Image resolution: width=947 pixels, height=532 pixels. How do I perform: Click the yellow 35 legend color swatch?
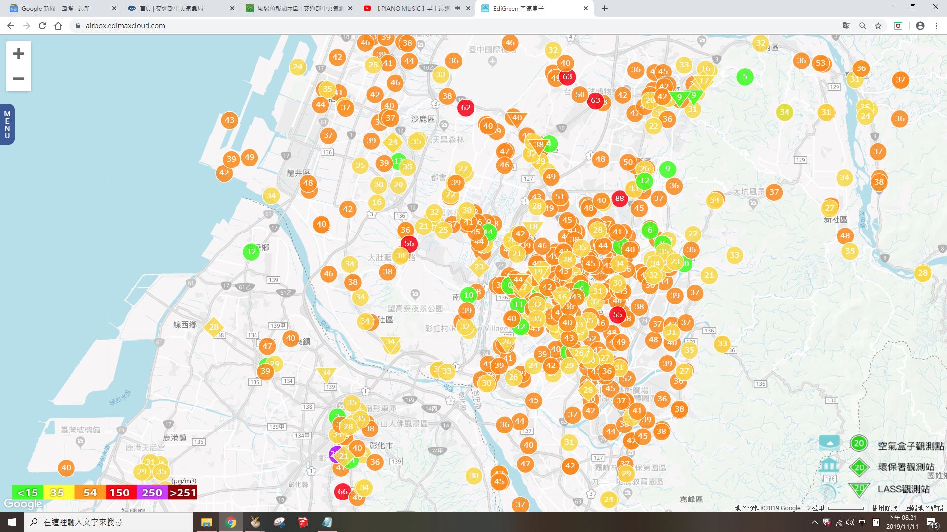[x=59, y=492]
